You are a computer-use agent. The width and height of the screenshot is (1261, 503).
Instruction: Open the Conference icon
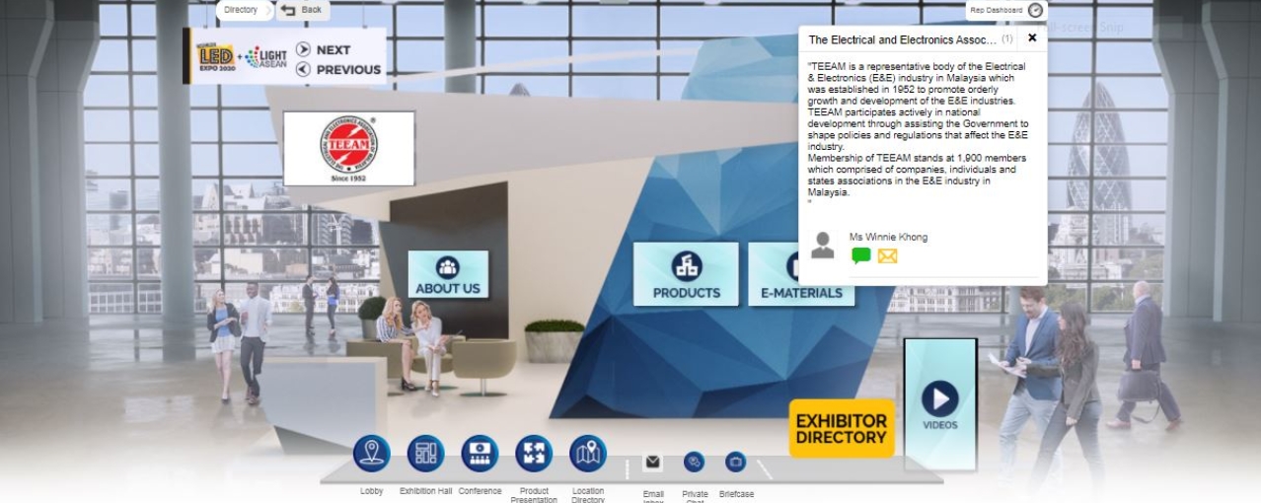480,454
